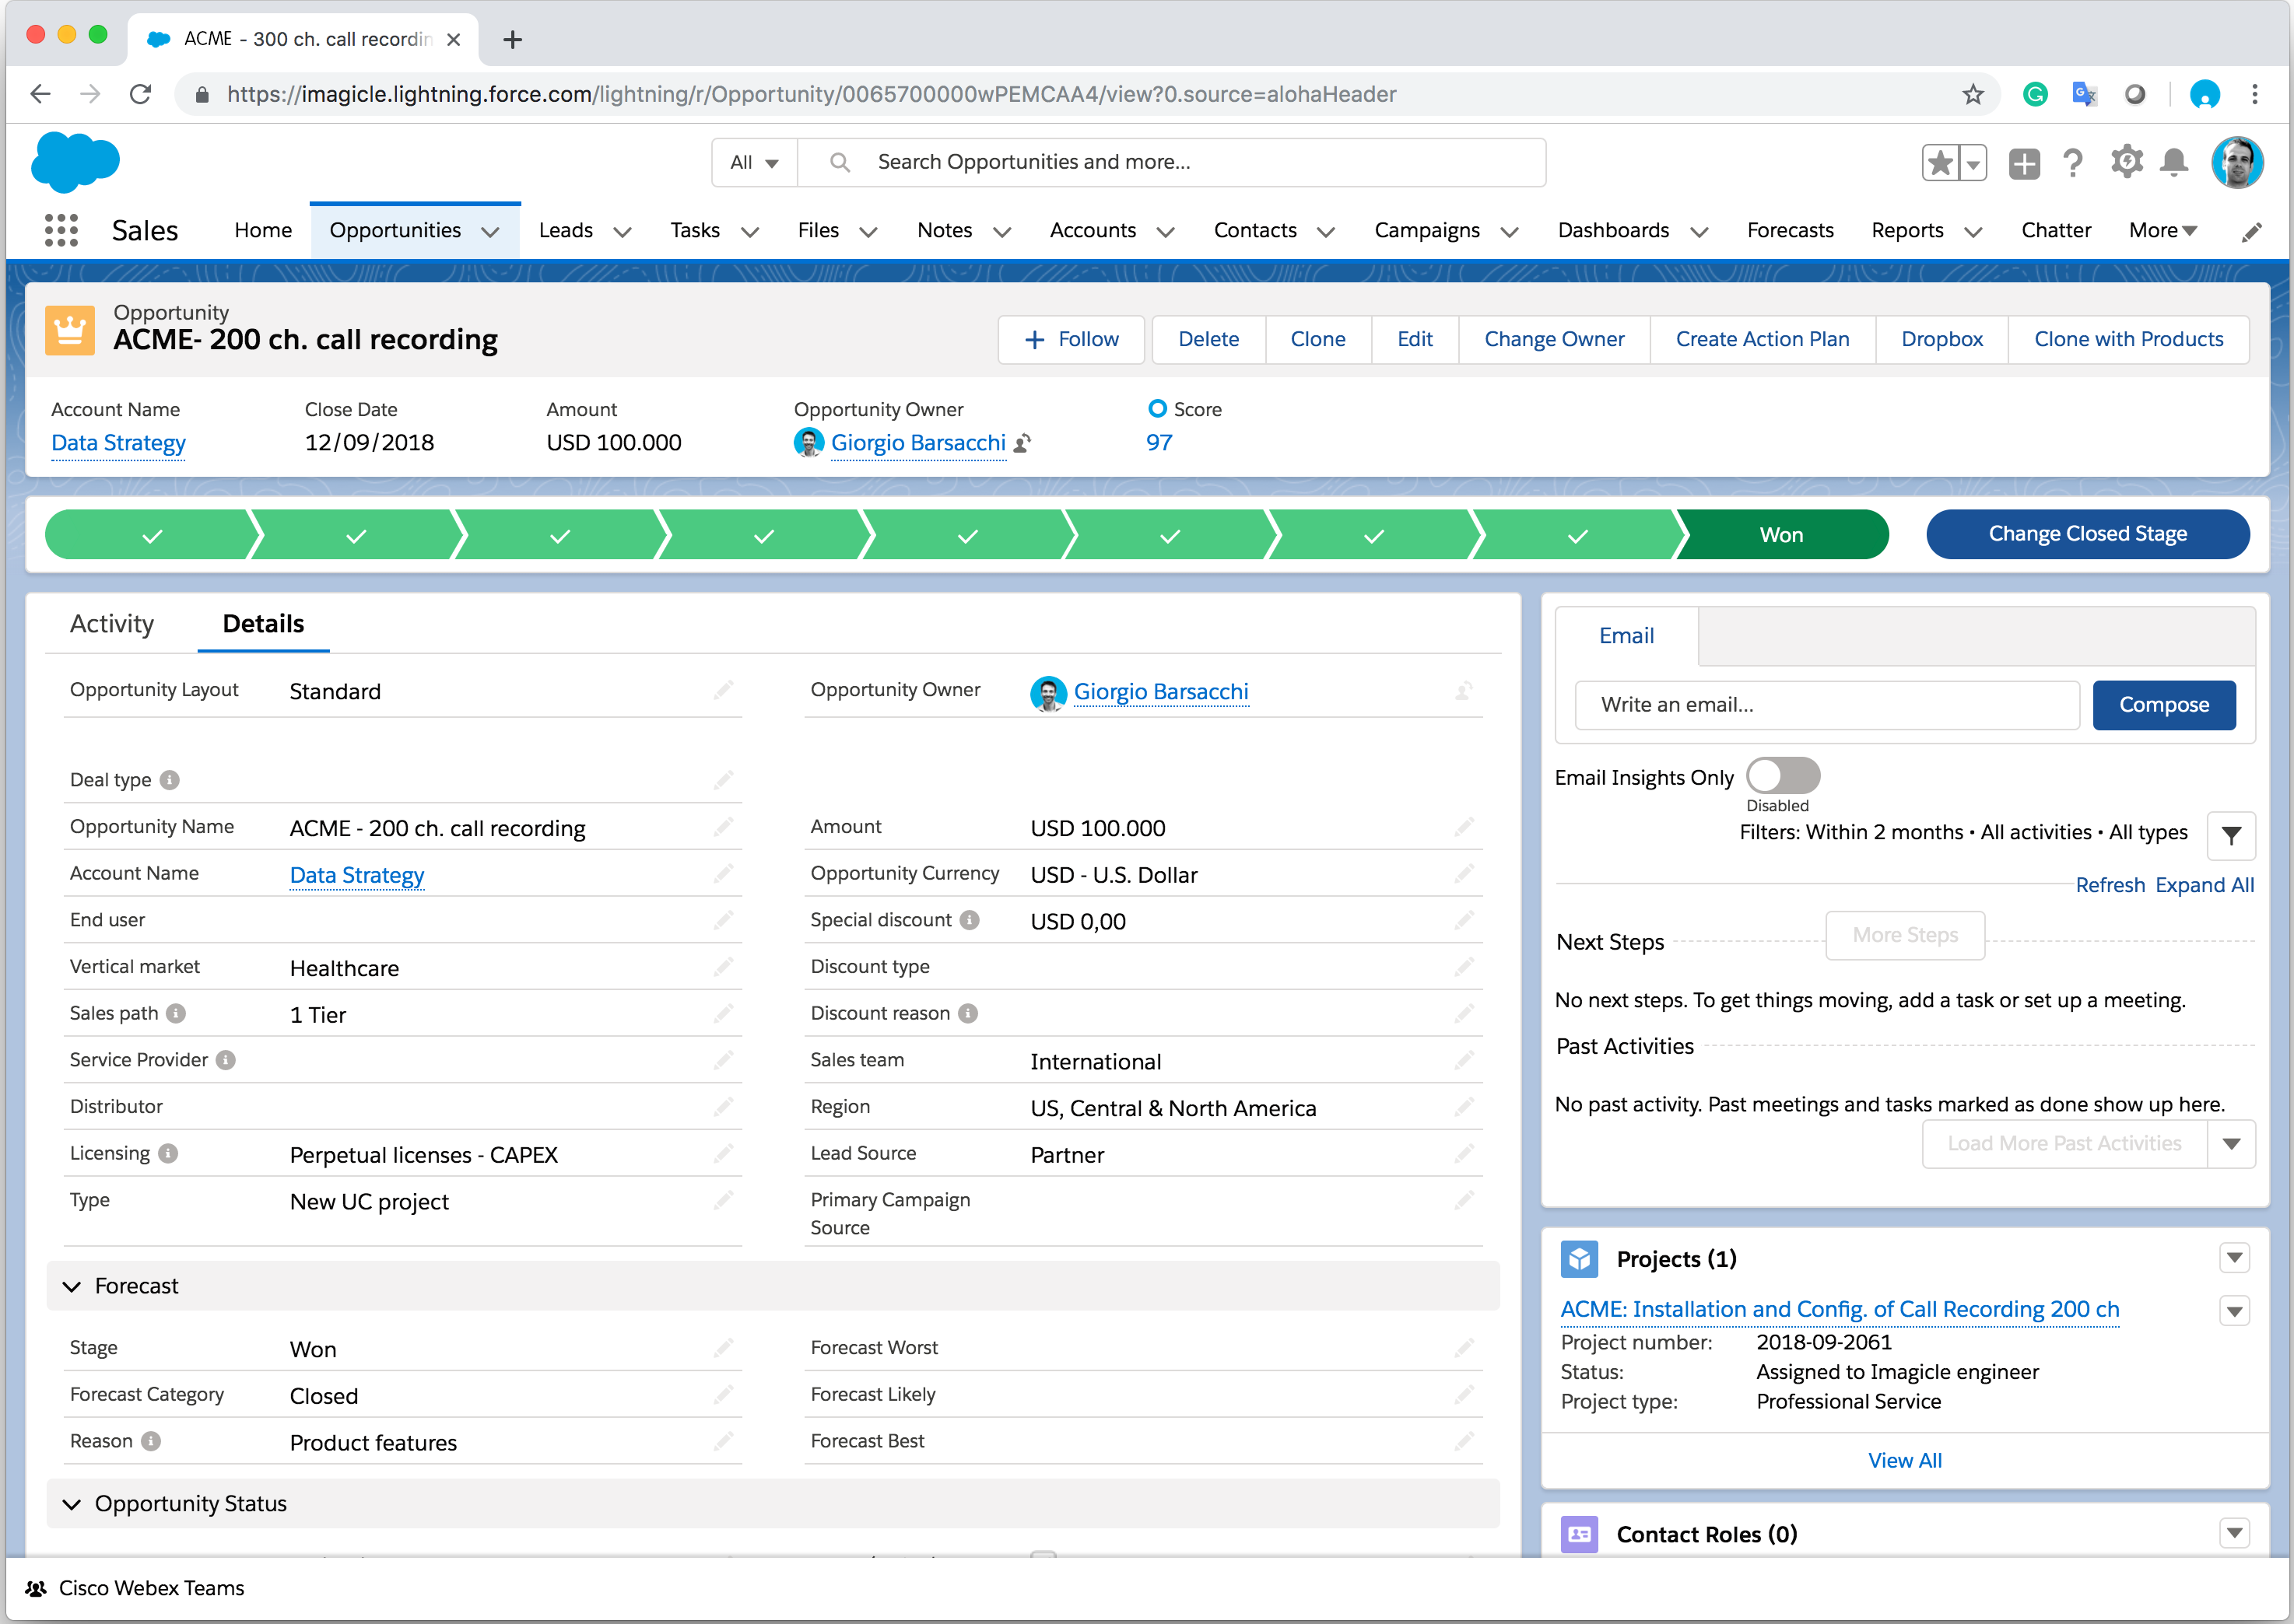Open your profile avatar
The height and width of the screenshot is (1624, 2294).
point(2238,162)
